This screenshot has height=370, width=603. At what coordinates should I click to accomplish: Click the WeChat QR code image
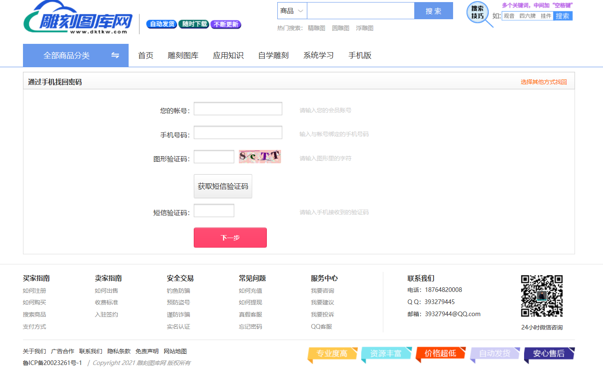(x=542, y=296)
